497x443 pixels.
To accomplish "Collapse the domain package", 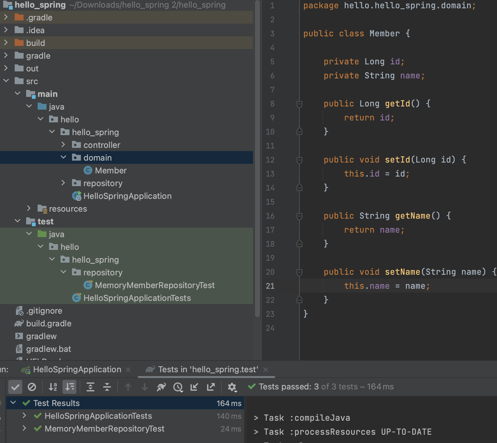I will (63, 157).
